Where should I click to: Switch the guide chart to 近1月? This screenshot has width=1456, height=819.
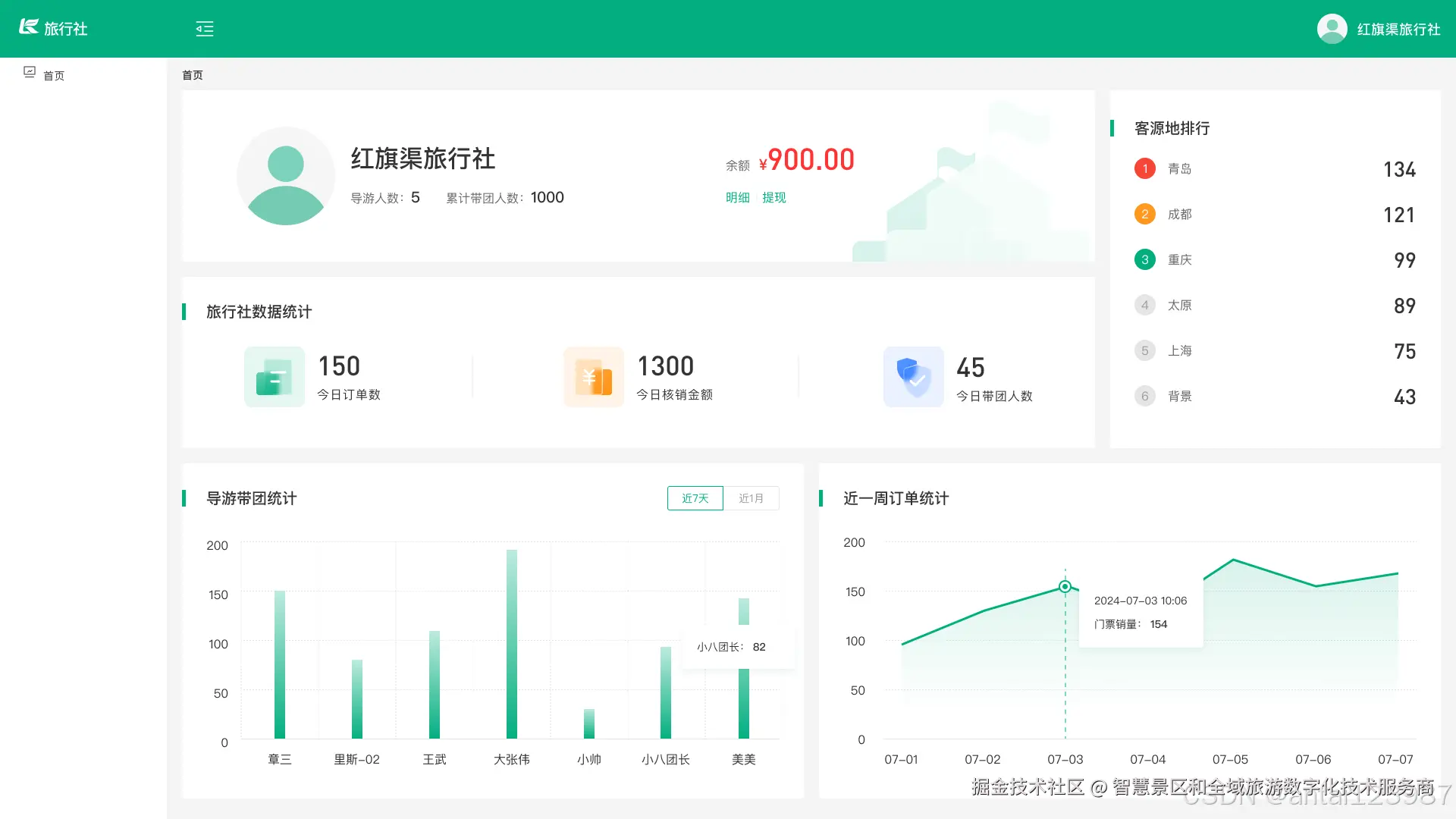(x=751, y=498)
